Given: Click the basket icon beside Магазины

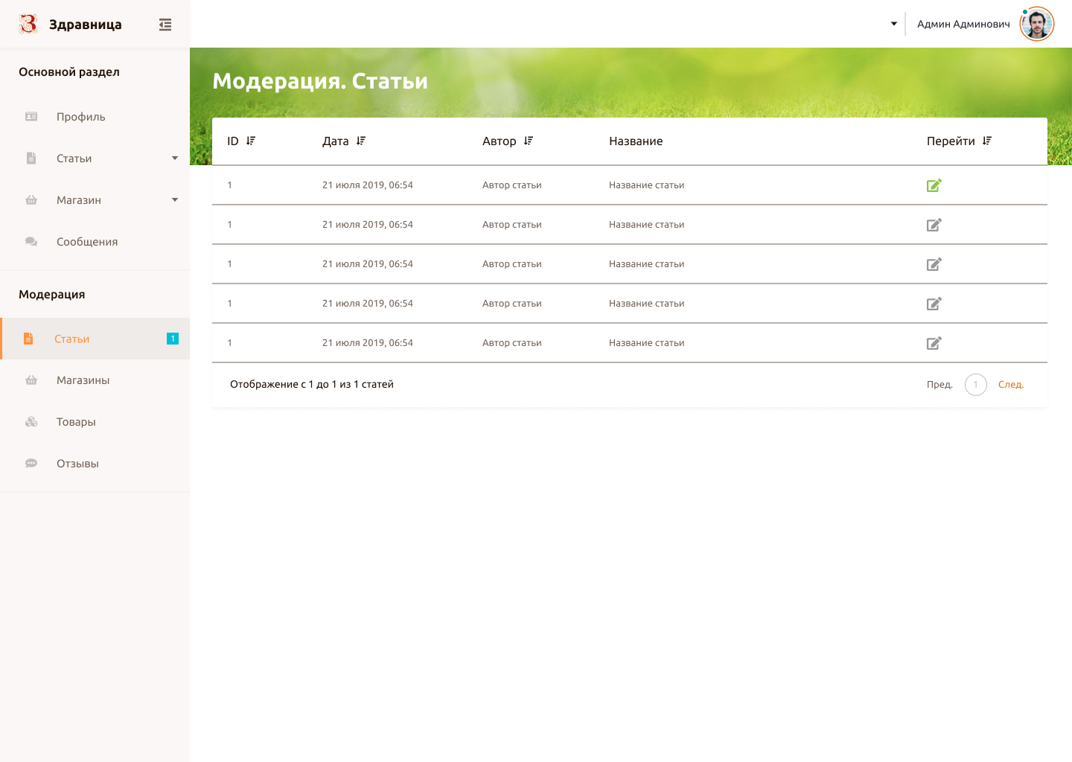Looking at the screenshot, I should (31, 380).
